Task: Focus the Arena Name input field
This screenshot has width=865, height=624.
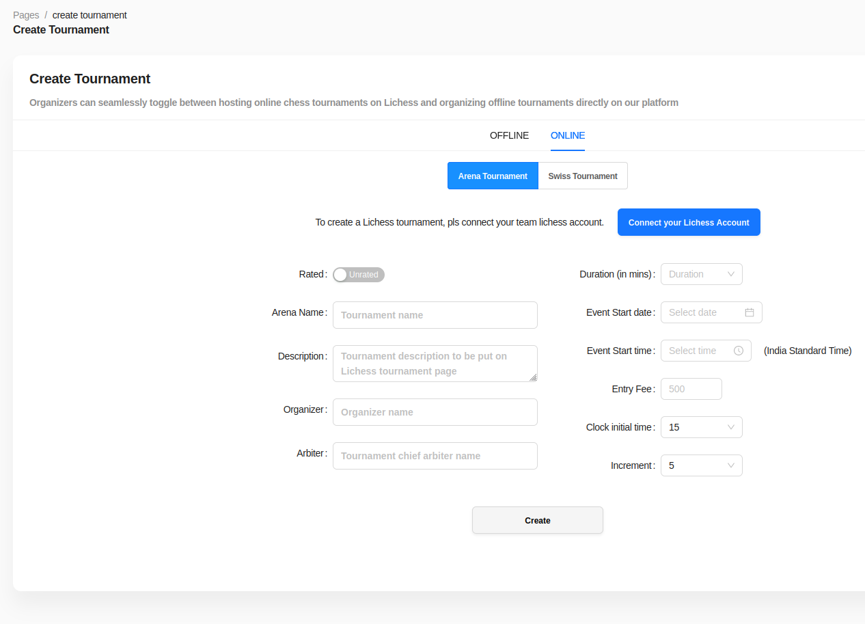Action: [x=435, y=315]
